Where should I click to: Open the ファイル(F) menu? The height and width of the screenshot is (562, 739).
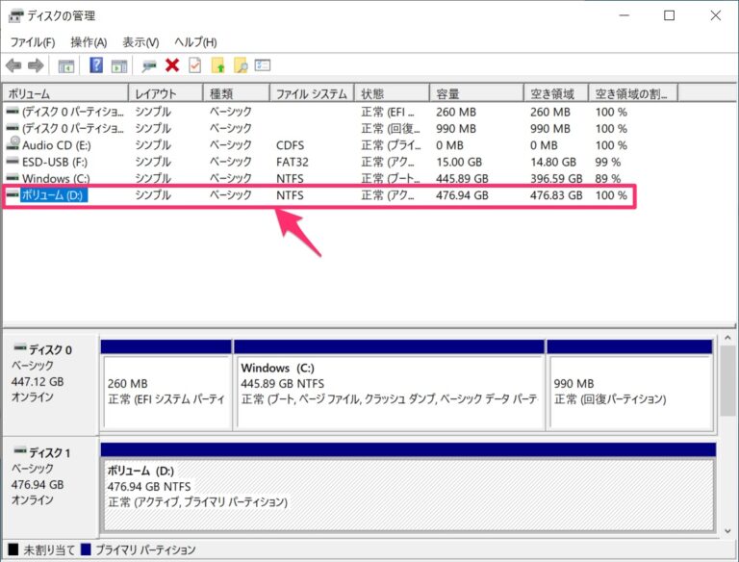(33, 42)
